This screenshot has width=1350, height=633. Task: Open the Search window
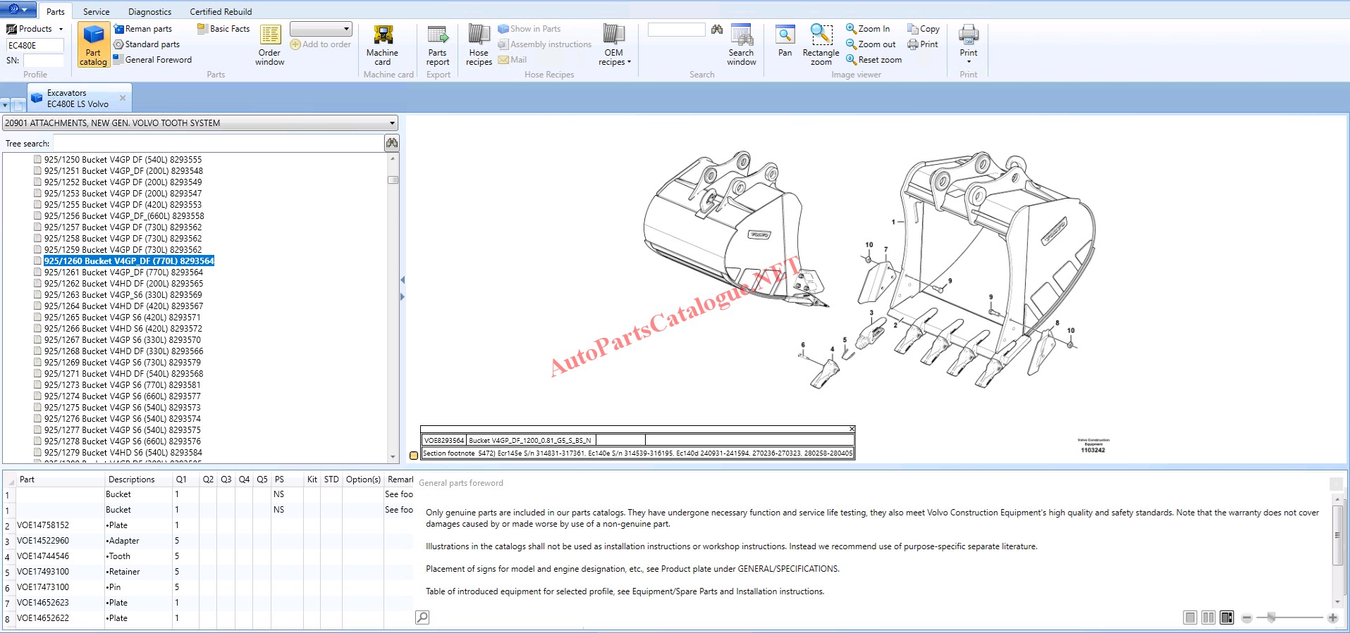(741, 45)
